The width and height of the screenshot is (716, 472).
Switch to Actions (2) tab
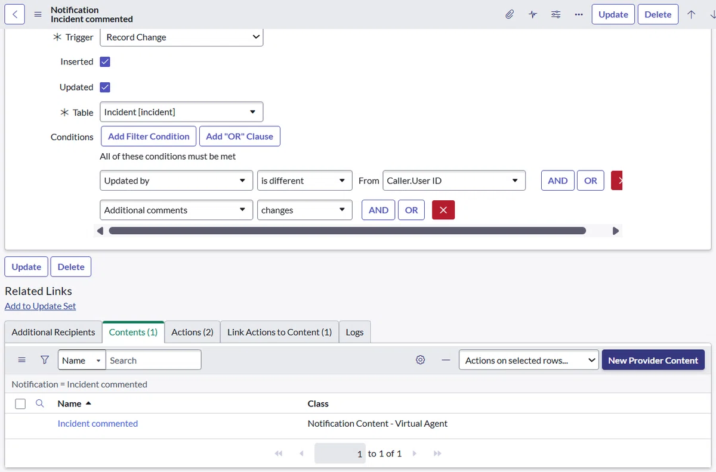coord(192,332)
